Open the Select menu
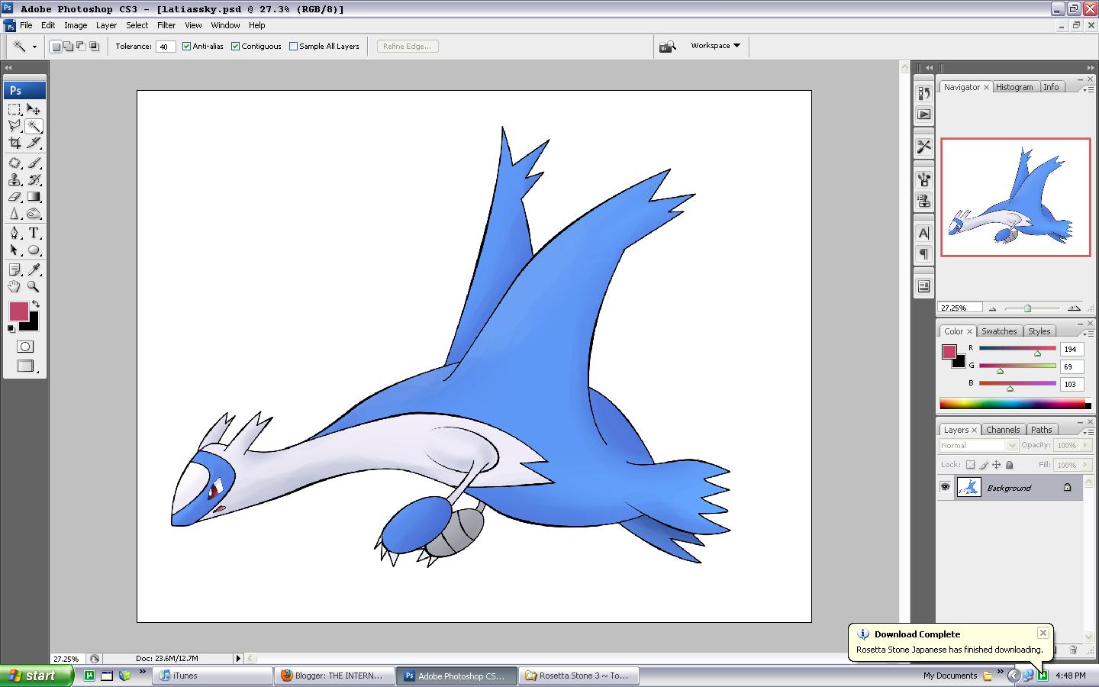Image resolution: width=1099 pixels, height=687 pixels. (137, 25)
